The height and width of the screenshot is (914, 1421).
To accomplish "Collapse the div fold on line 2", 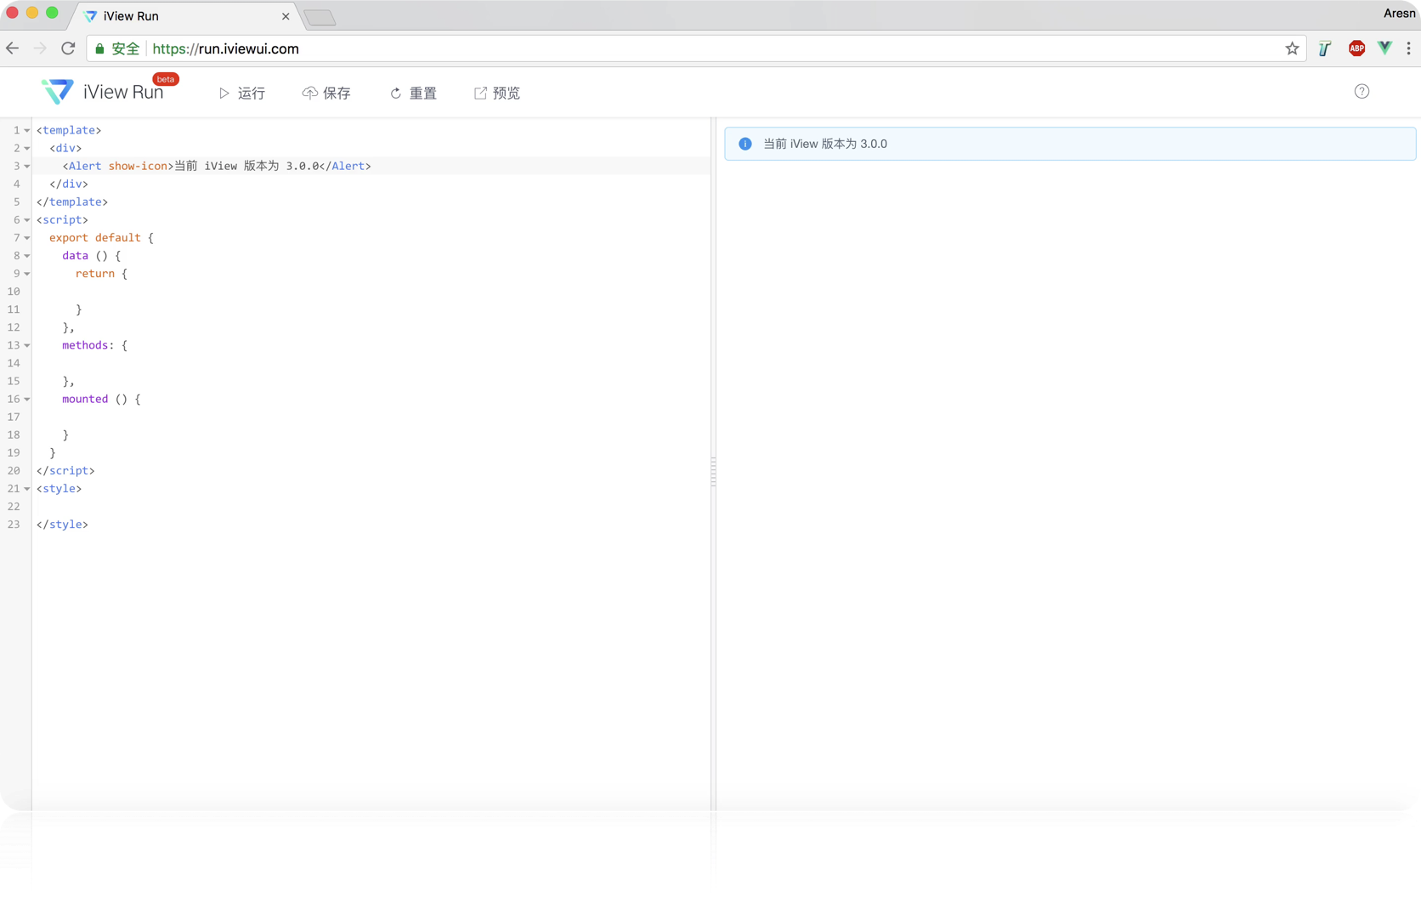I will [x=27, y=148].
